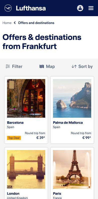This screenshot has width=98, height=199.
Task: Select the Palma de Mallorca € 99 price
Action: pos(87,138)
